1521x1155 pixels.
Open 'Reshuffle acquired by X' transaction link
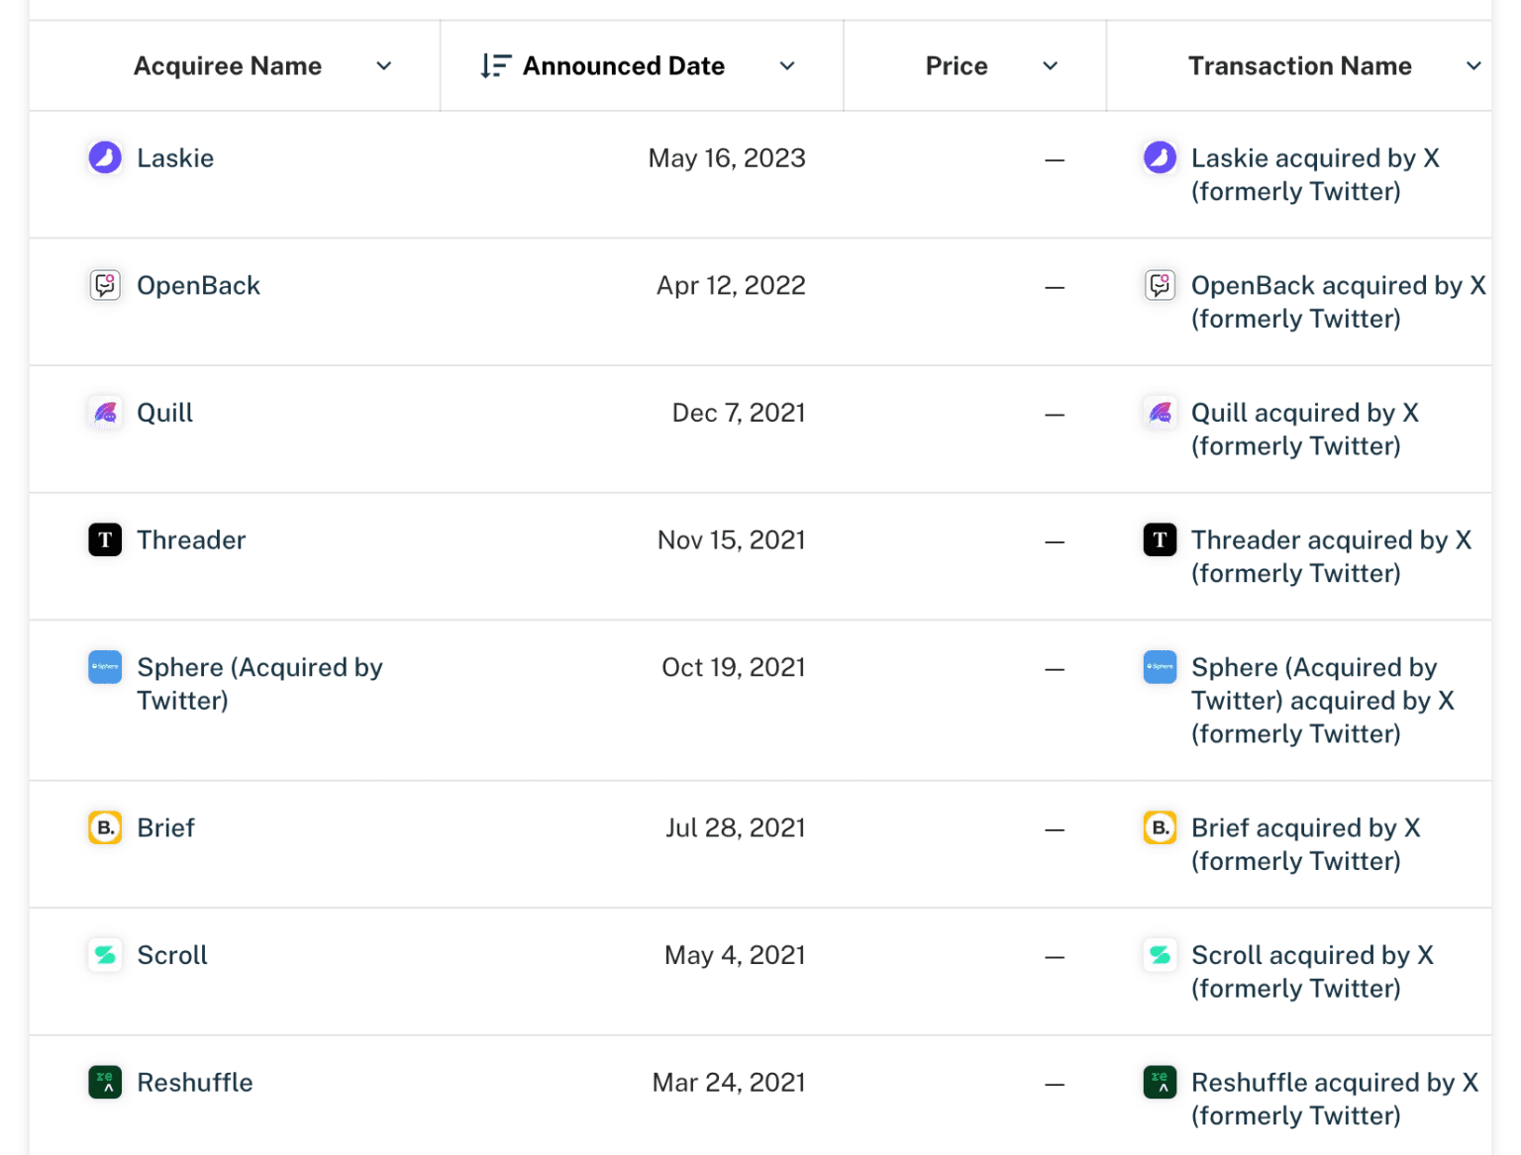point(1335,1099)
